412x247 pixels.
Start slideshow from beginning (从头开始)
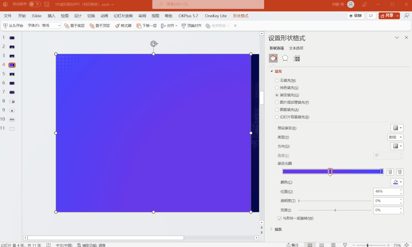[x=13, y=26]
